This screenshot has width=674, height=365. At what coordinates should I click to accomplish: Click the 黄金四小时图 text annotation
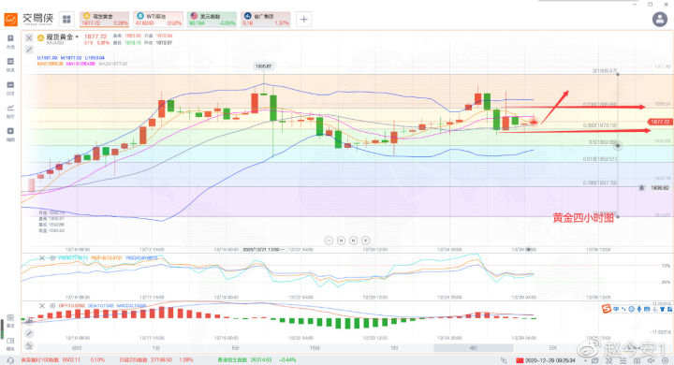(583, 217)
